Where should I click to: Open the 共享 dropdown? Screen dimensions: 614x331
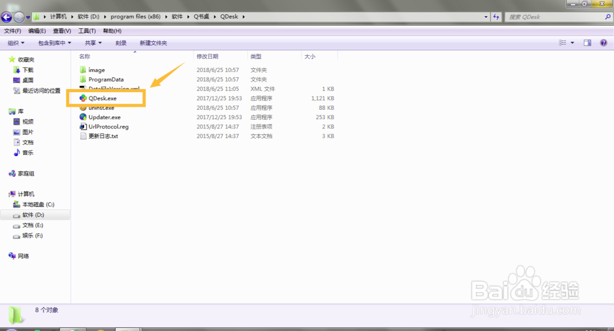(x=93, y=43)
